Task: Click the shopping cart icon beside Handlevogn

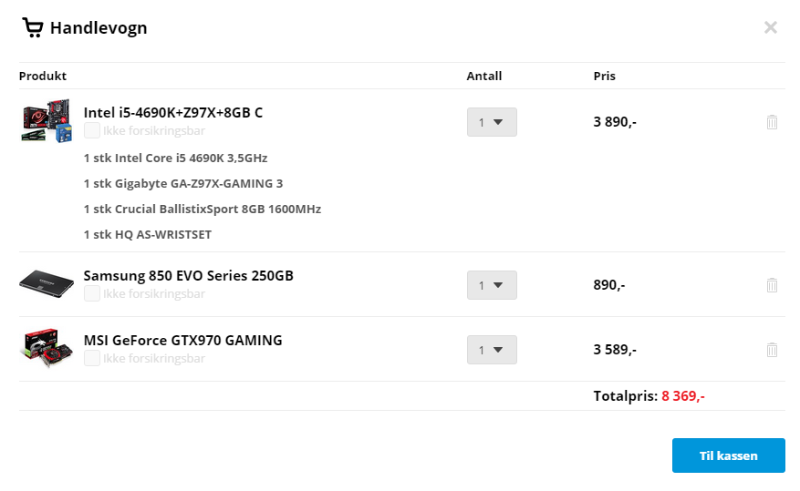Action: (x=33, y=27)
